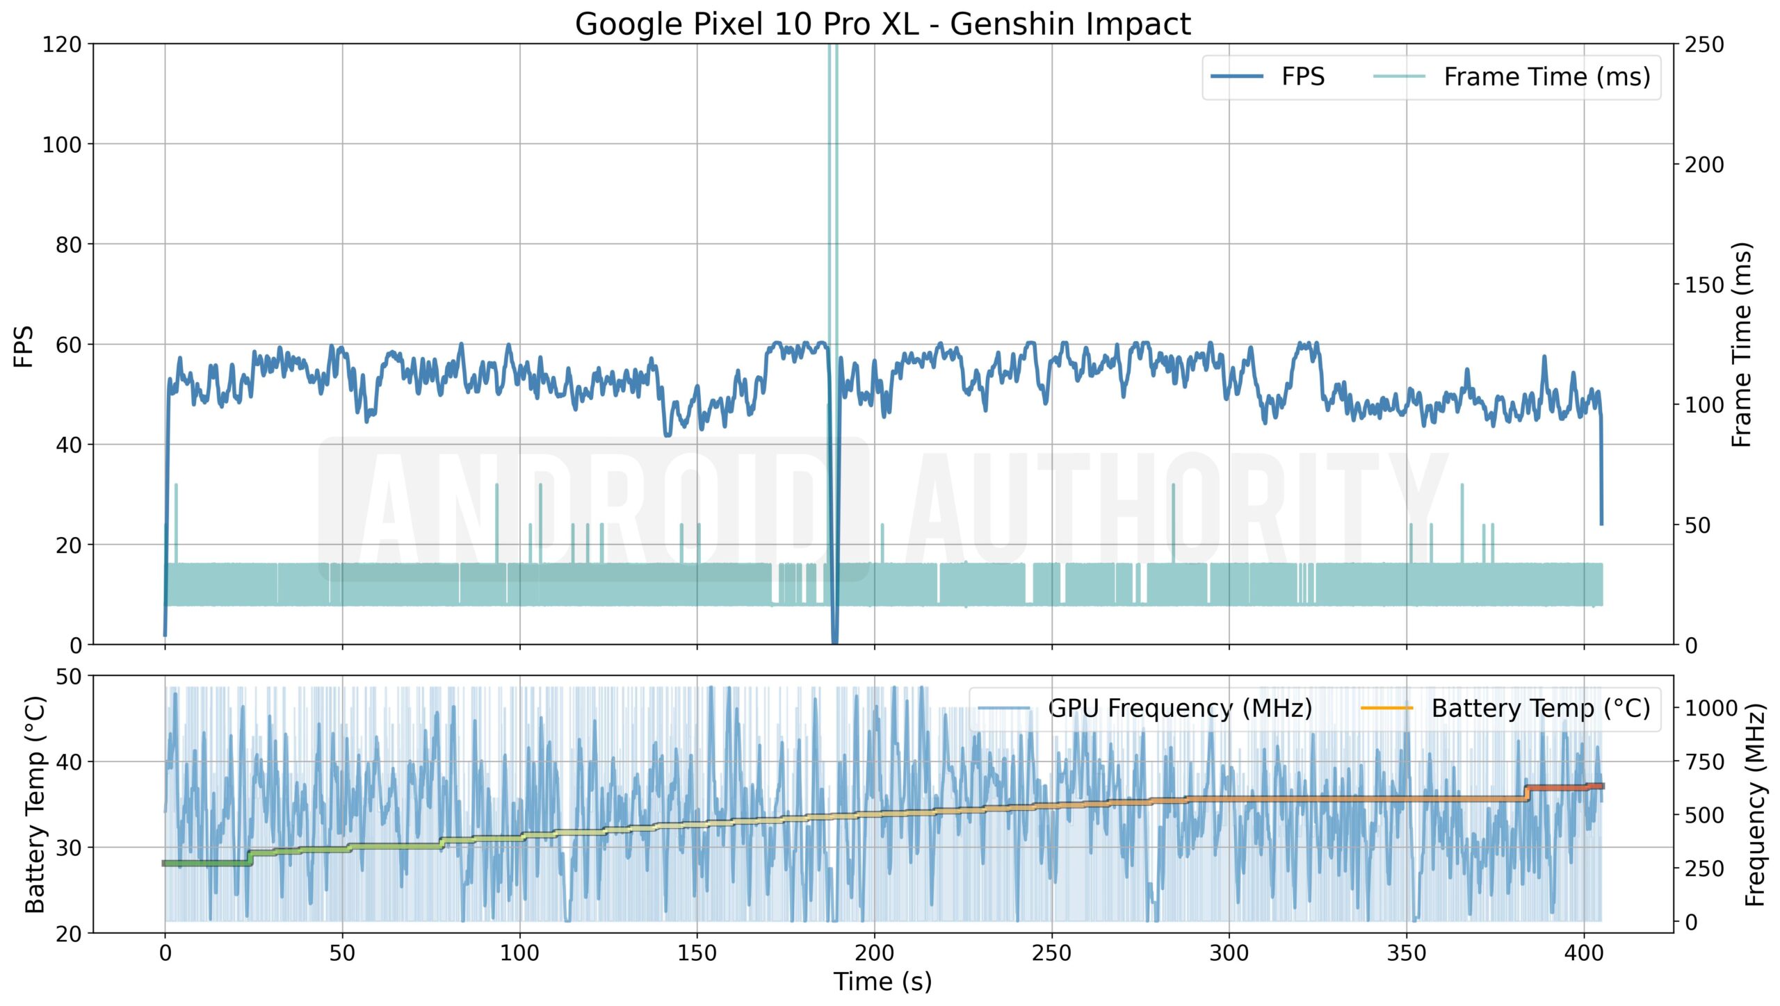Click the 'Battery Temp (°C)' left axis label
This screenshot has width=1780, height=1006.
(35, 804)
